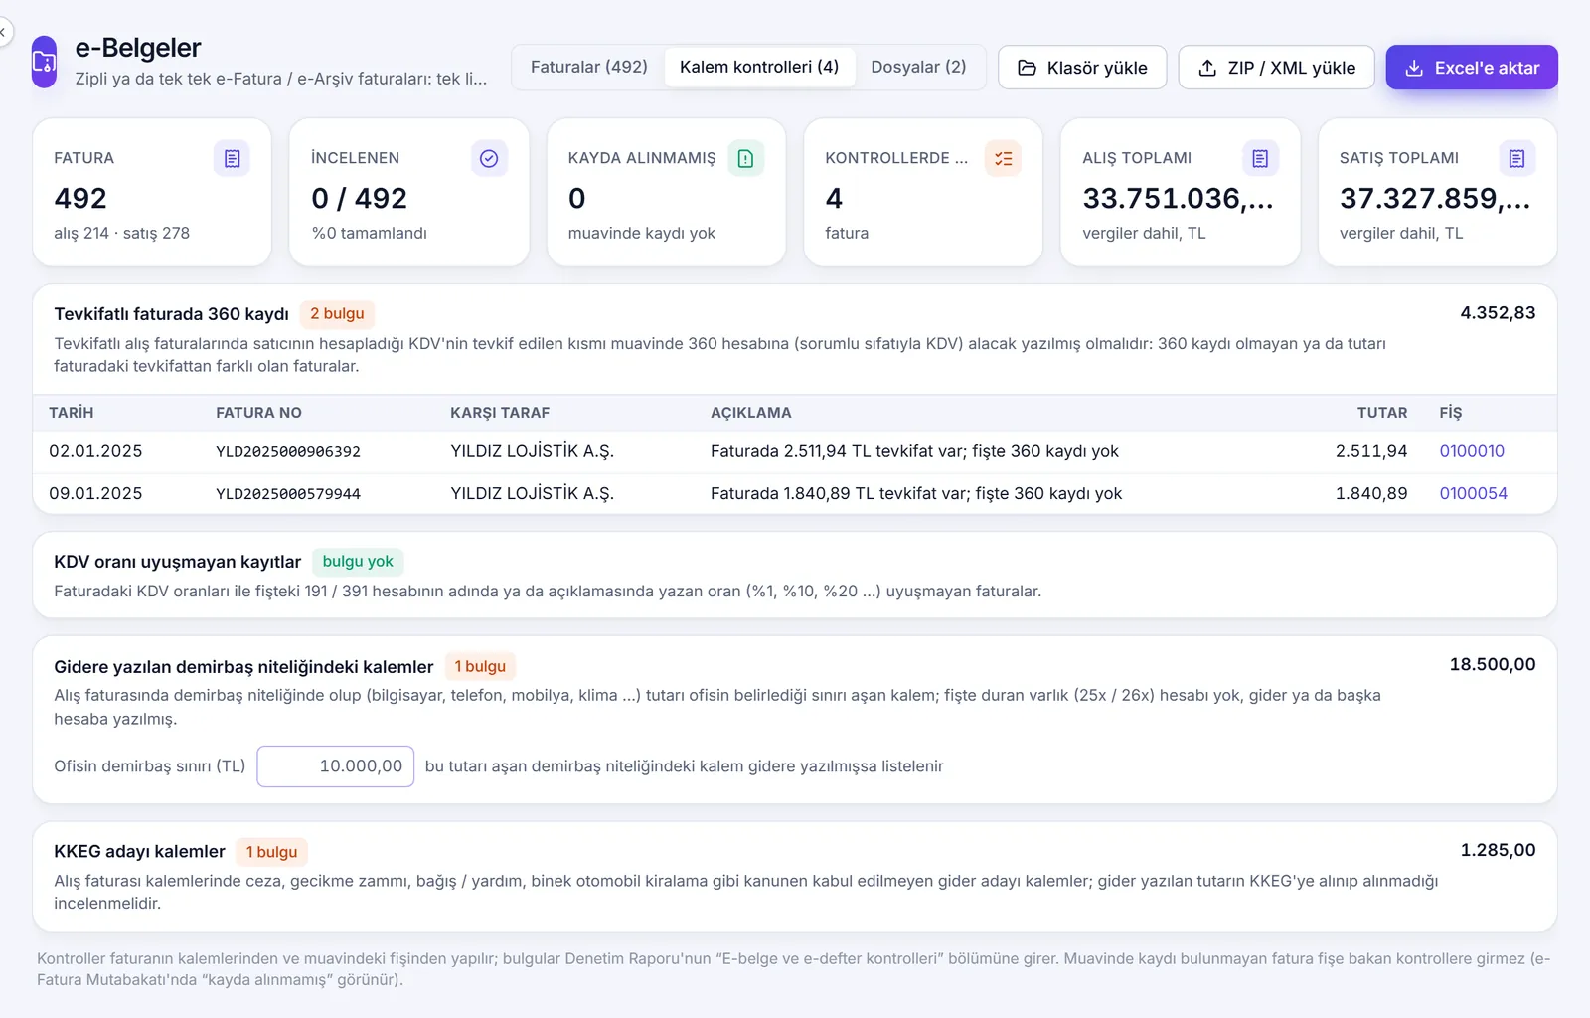Click the e-Belgeler purple app logo icon
The height and width of the screenshot is (1018, 1590).
[x=45, y=62]
